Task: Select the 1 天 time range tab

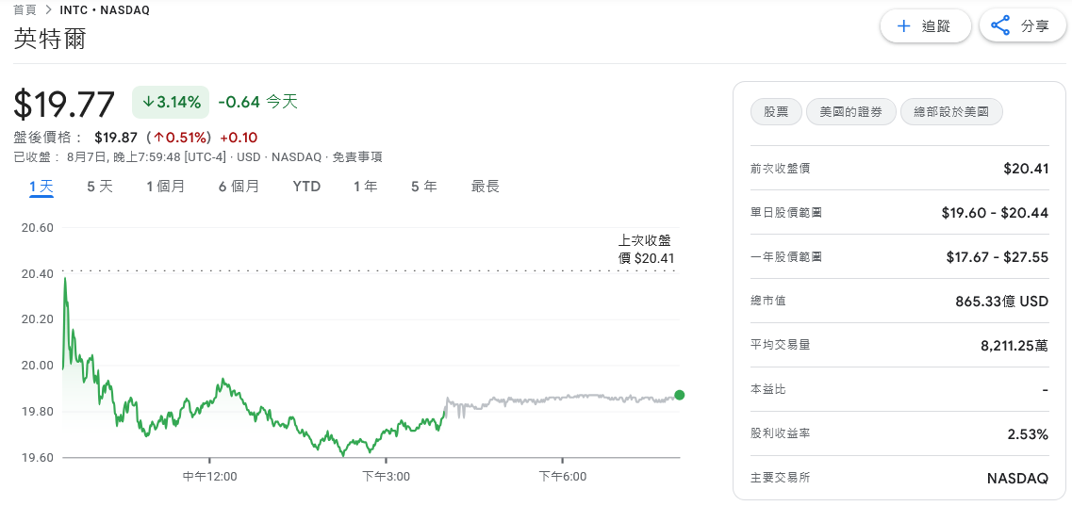Action: [41, 187]
